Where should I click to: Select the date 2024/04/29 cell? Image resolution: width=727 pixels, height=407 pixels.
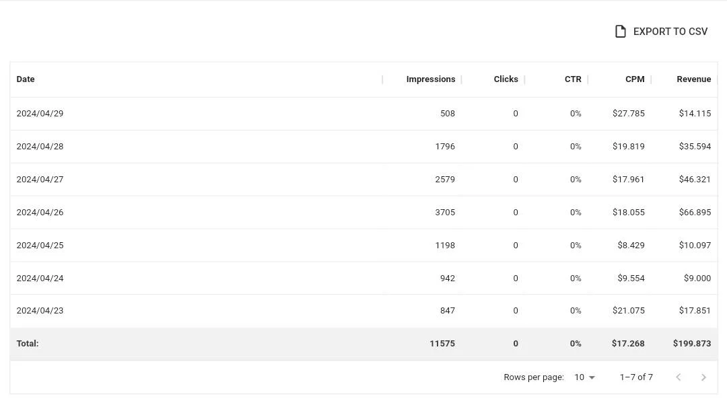(40, 114)
